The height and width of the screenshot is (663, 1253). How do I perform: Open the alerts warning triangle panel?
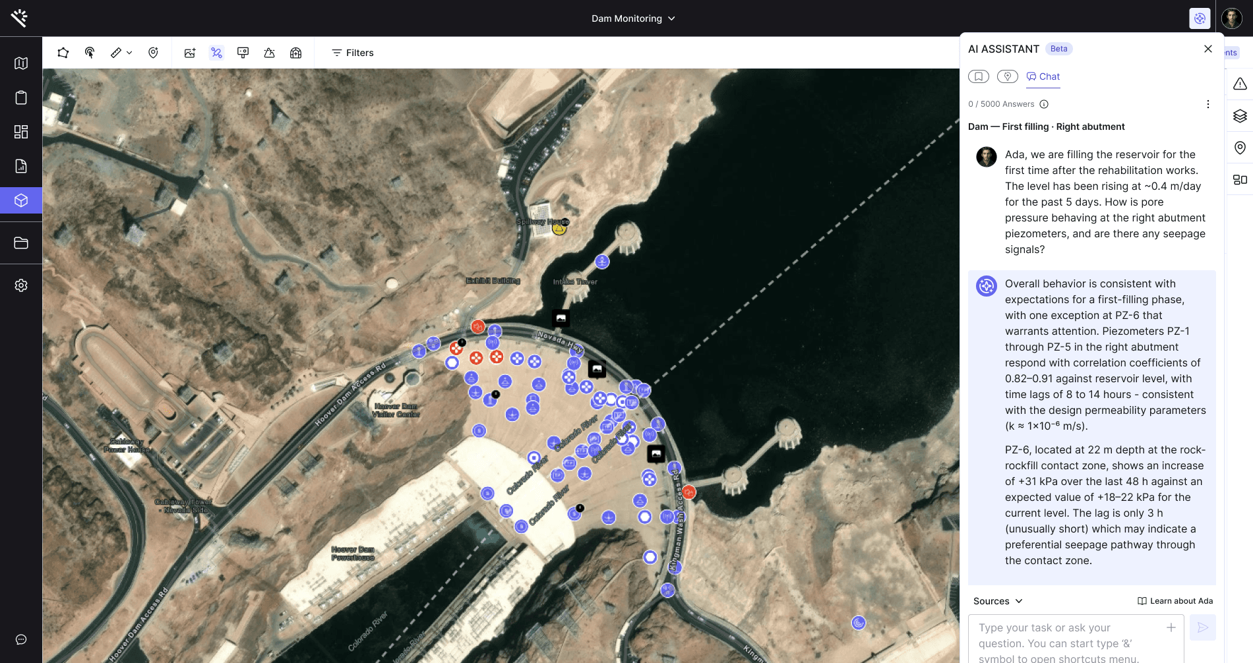[1240, 84]
